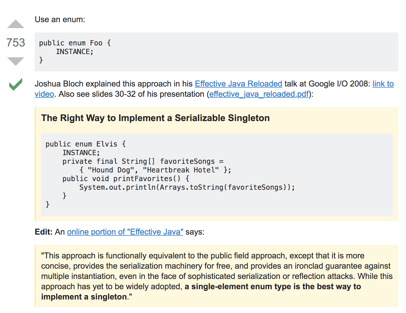Click the Serializable Singleton heading
This screenshot has width=406, height=313.
pyautogui.click(x=155, y=118)
